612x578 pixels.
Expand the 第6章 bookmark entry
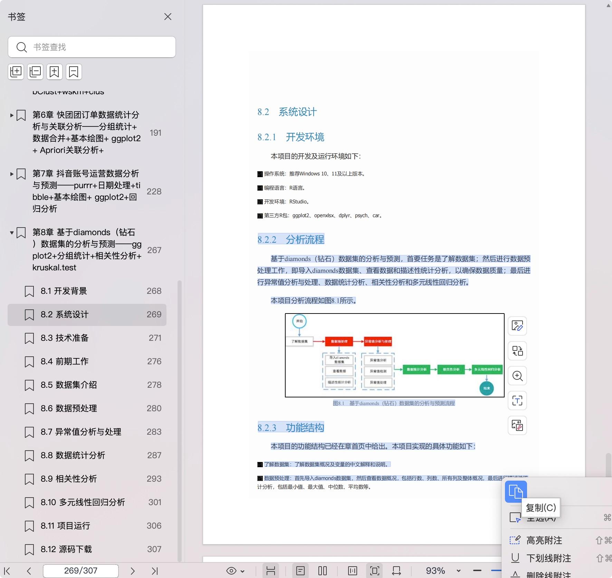pos(12,115)
